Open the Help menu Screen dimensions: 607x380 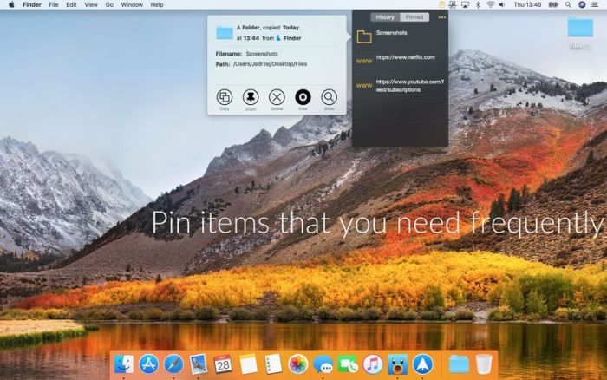[157, 4]
